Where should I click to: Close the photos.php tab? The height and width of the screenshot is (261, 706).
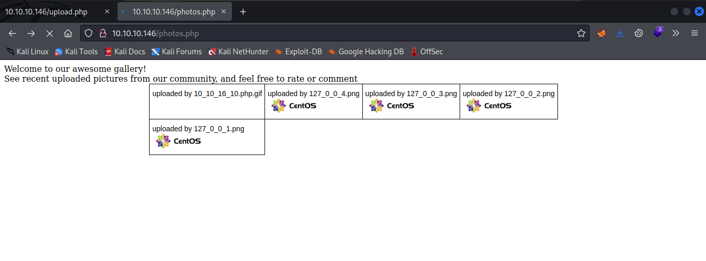(x=224, y=11)
